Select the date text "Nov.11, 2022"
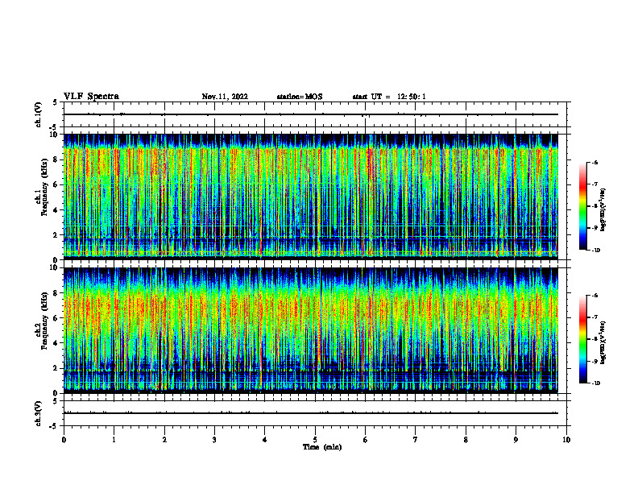The width and height of the screenshot is (638, 493). coord(225,97)
